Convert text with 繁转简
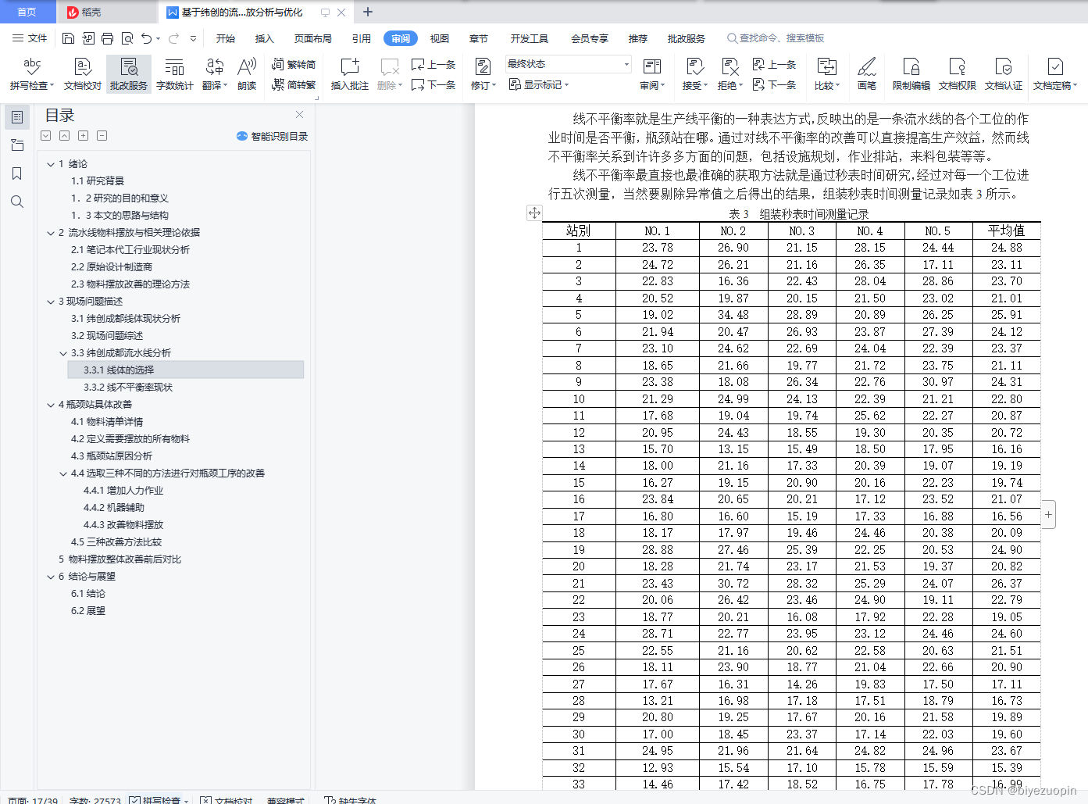Screen dimensions: 1088x804 [x=294, y=65]
